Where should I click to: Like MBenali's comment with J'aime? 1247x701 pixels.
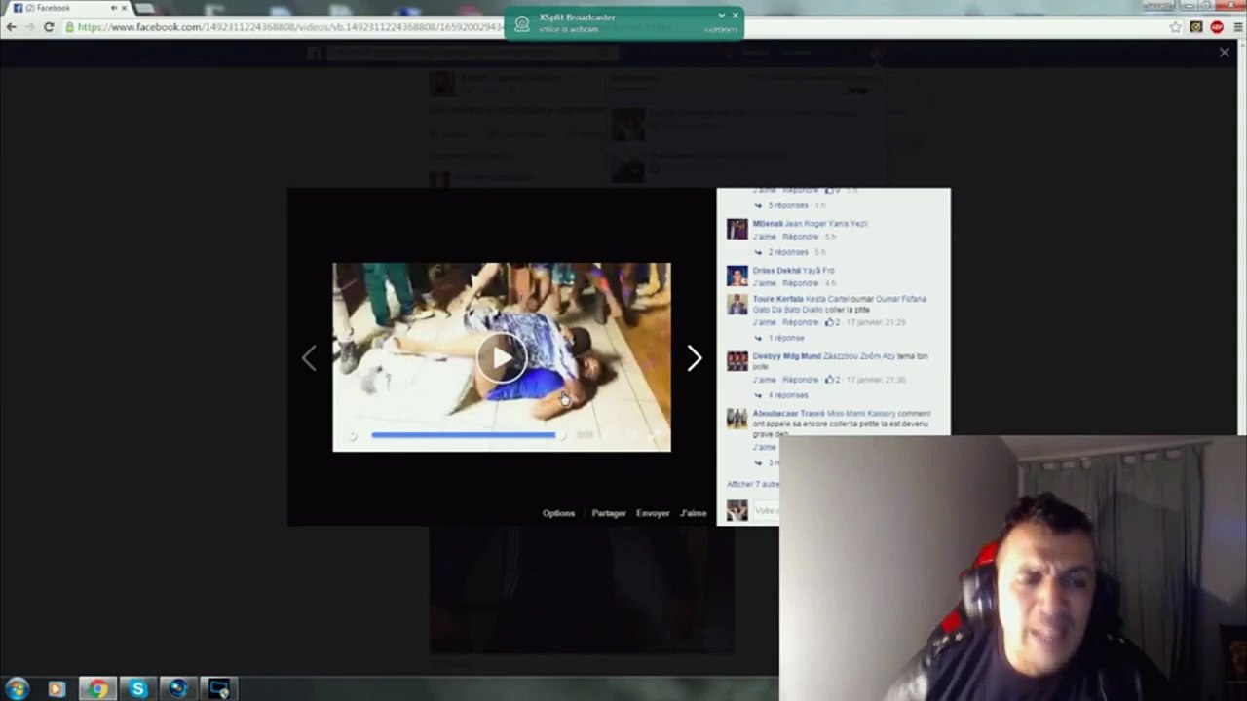[764, 237]
